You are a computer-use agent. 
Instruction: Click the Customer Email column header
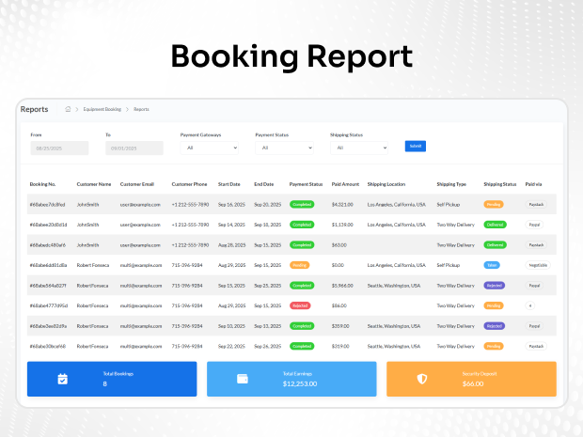point(137,184)
